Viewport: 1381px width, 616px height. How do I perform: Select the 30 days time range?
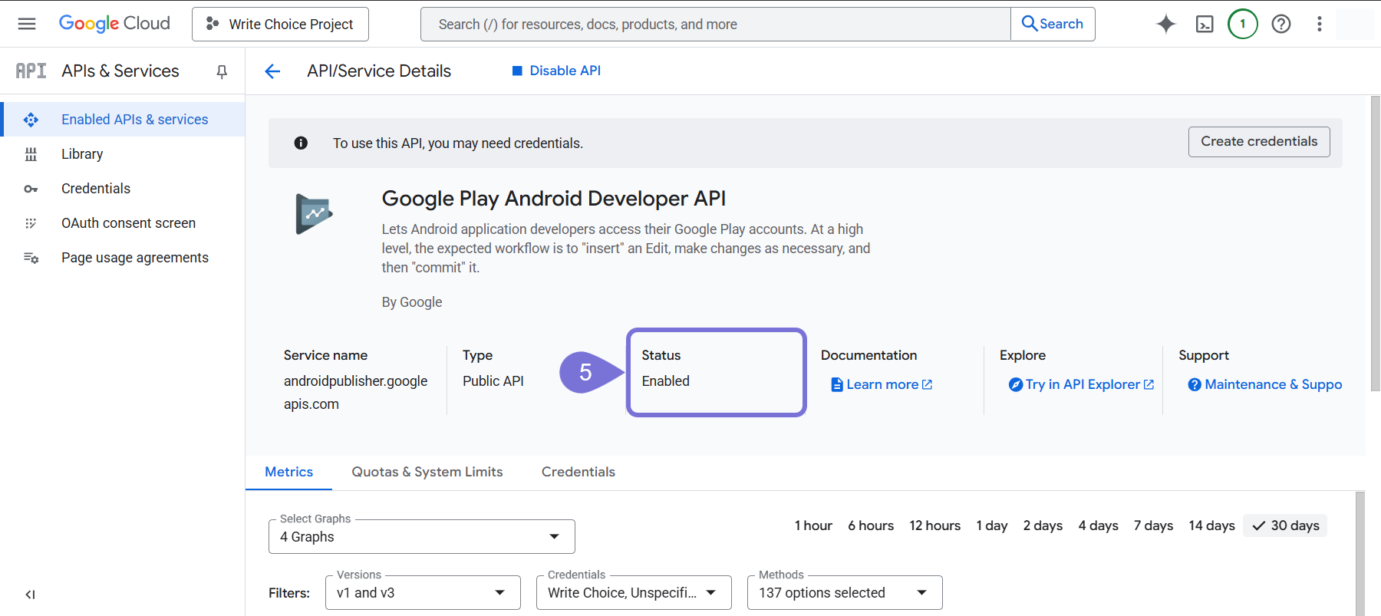tap(1285, 525)
